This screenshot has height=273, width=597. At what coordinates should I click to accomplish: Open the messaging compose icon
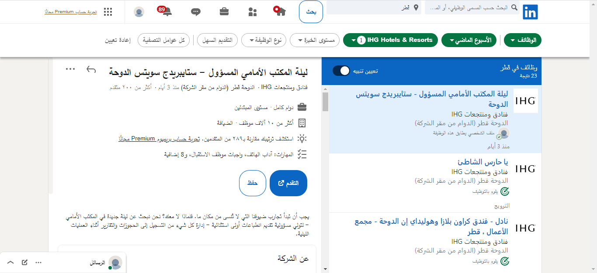point(25,263)
